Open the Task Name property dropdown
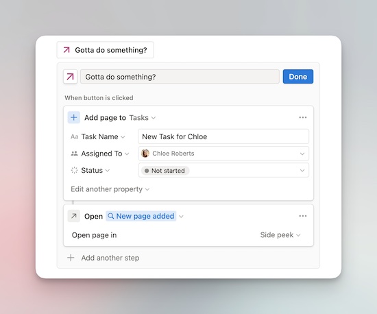The width and height of the screenshot is (377, 314). pos(103,137)
